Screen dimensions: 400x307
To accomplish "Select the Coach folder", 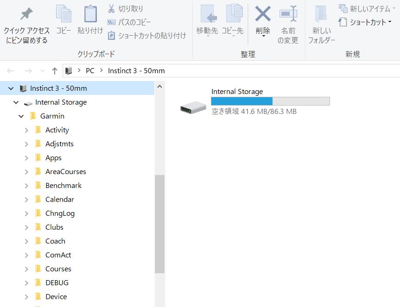I will pos(55,241).
